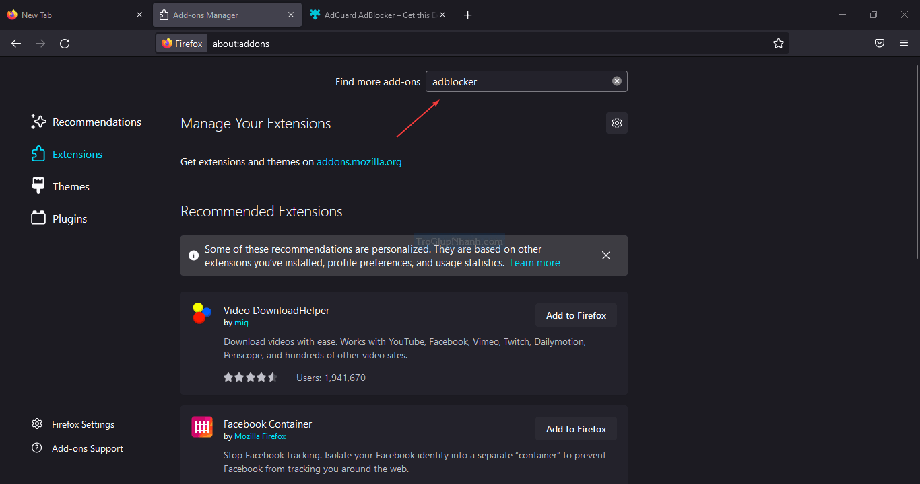The image size is (920, 484).
Task: Add Video DownloadHelper to Firefox
Action: click(x=576, y=315)
